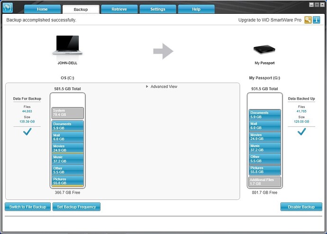Viewport: 327px width, 234px height.
Task: Click Switch to File Backup button
Action: pos(28,207)
